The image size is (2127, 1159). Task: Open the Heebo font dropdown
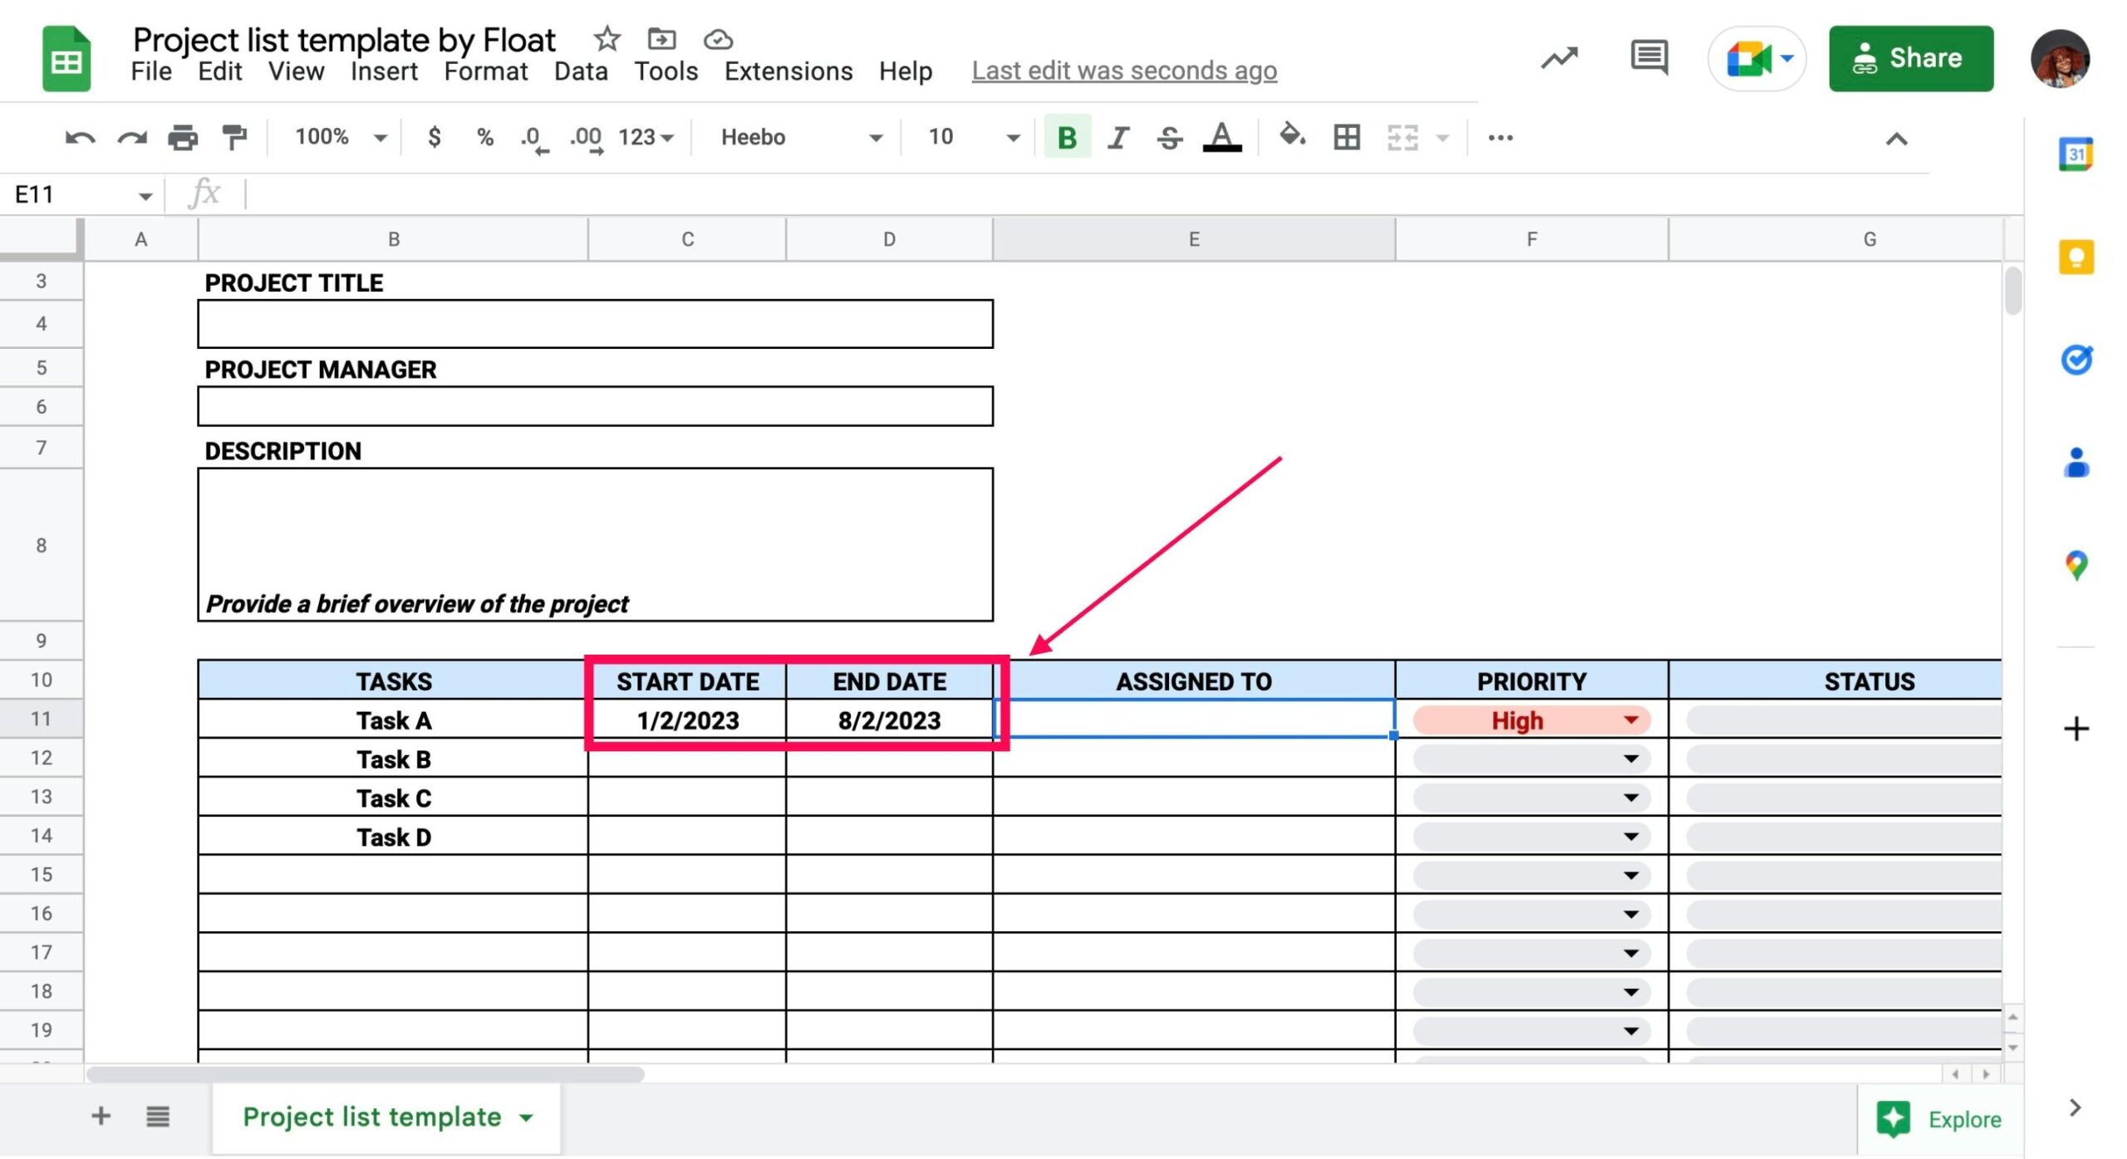coord(801,137)
